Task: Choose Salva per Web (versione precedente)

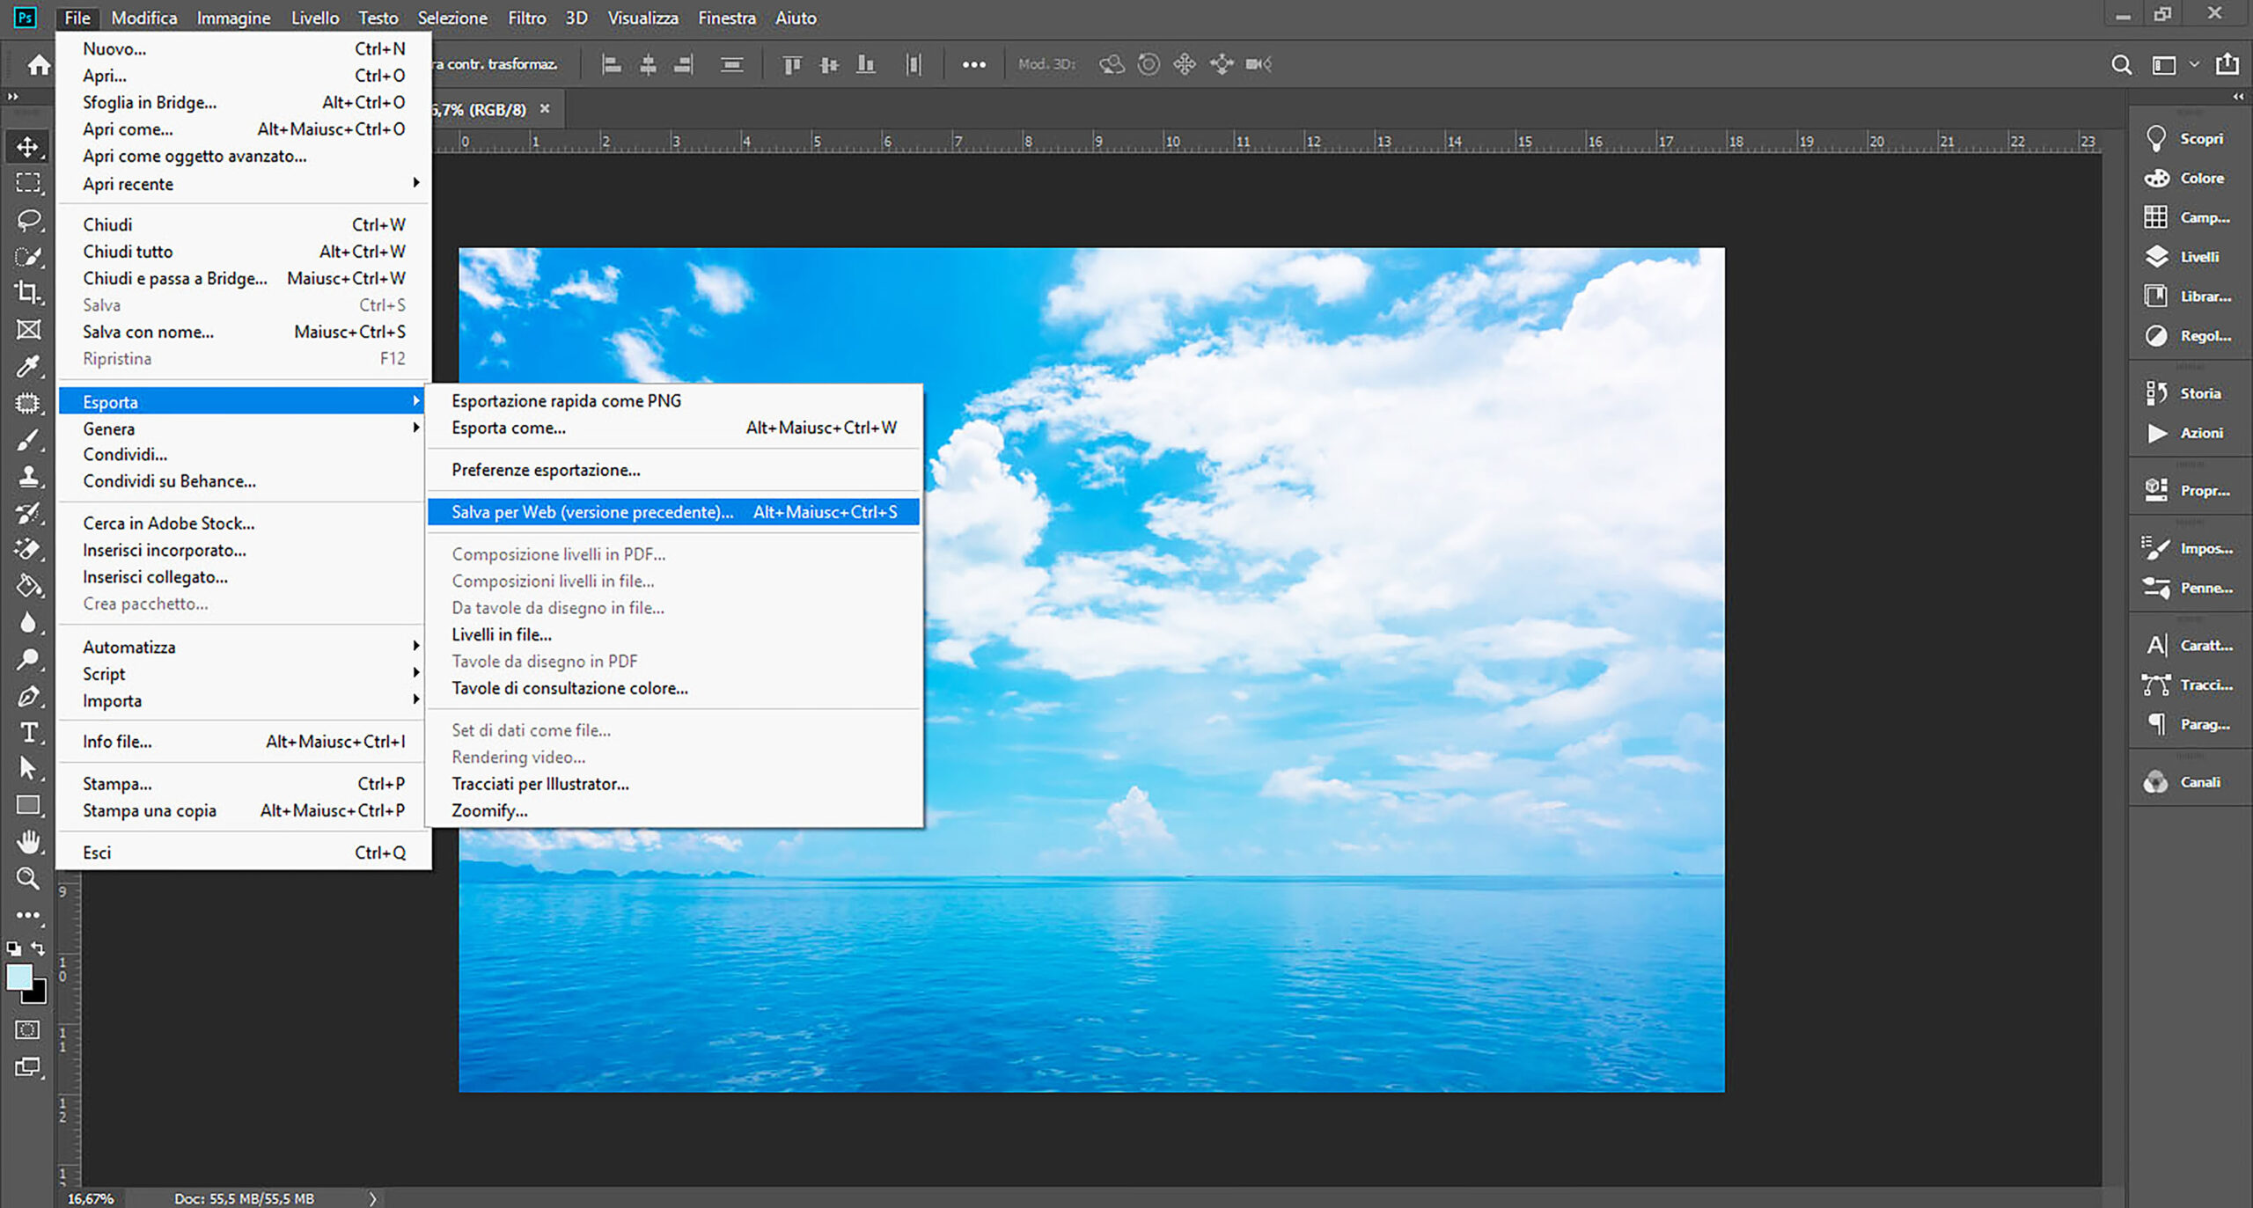Action: point(673,512)
